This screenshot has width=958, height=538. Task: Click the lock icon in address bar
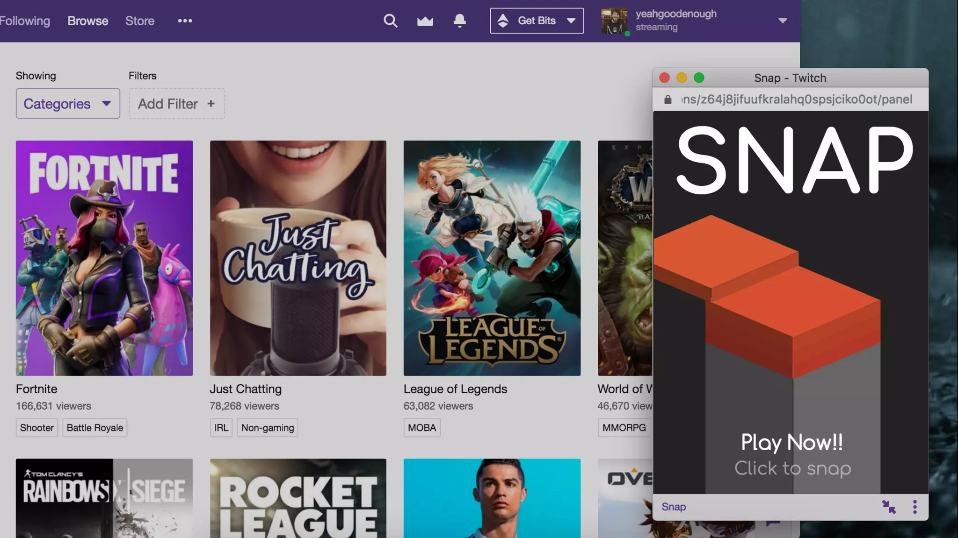tap(668, 99)
